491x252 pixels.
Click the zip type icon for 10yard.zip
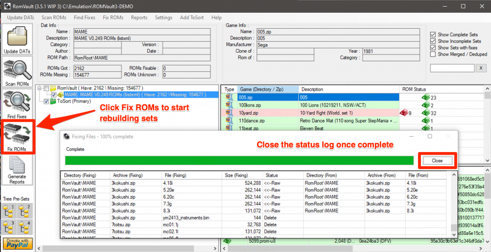229,113
